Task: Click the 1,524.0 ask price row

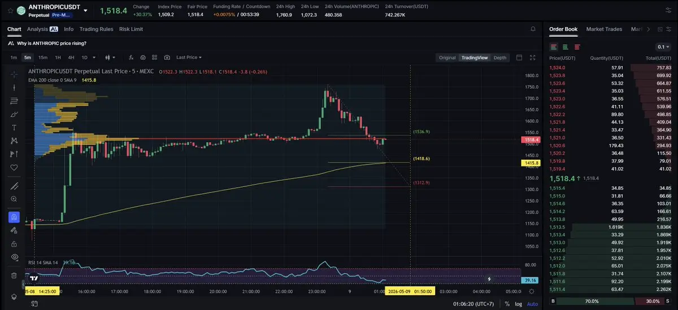Action: 610,68
